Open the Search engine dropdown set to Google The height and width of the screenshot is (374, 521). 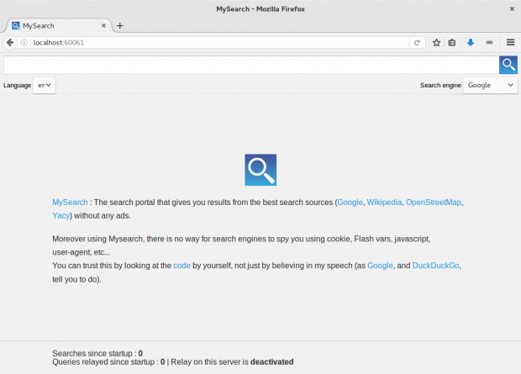(x=490, y=85)
